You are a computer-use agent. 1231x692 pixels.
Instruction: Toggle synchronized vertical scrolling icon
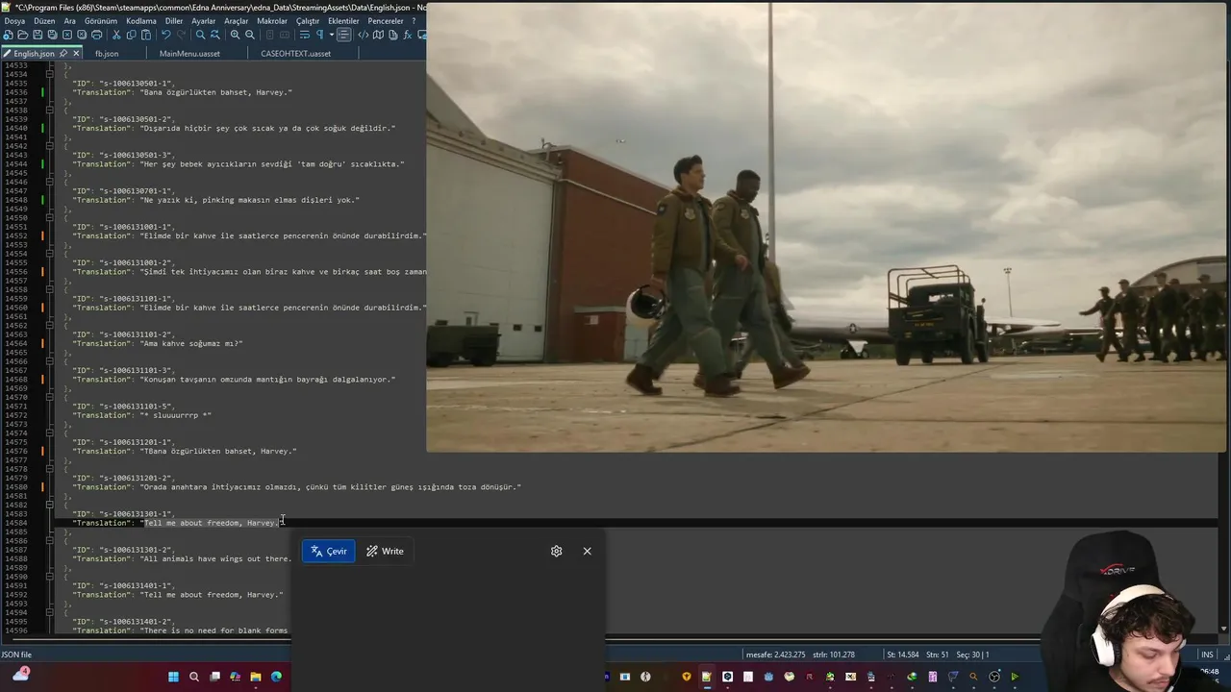270,35
